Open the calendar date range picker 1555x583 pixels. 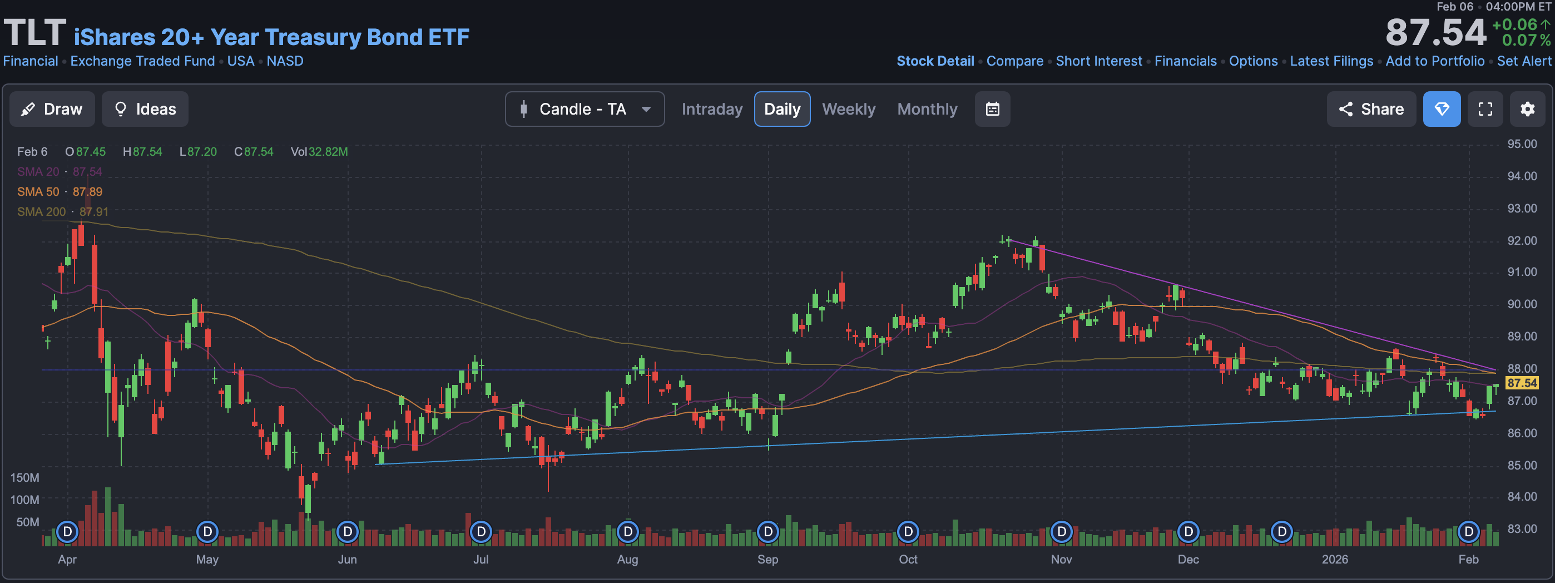[992, 109]
